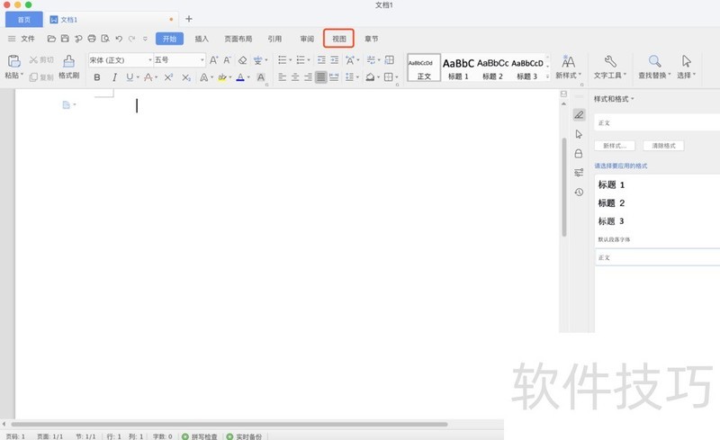Screen dimensions: 720x440
Task: Click the Save icon in quick toolbar
Action: click(x=65, y=39)
